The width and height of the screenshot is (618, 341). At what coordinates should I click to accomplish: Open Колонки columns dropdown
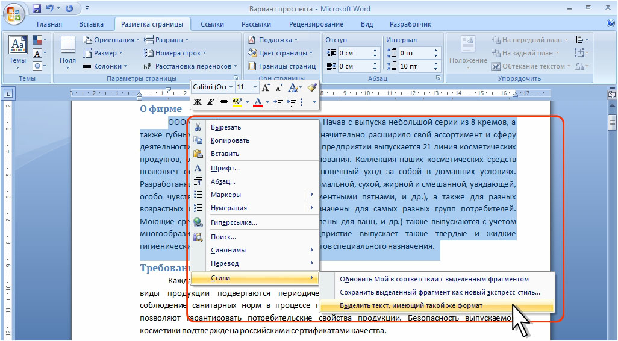[105, 66]
